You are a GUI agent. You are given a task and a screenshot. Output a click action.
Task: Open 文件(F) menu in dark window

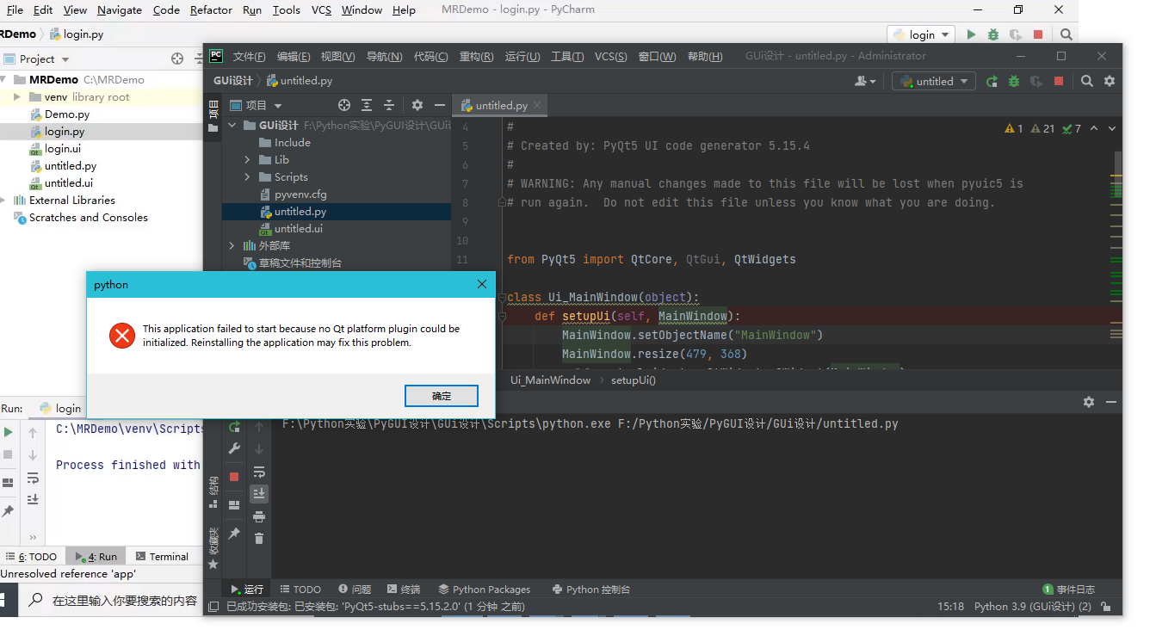[x=249, y=56]
